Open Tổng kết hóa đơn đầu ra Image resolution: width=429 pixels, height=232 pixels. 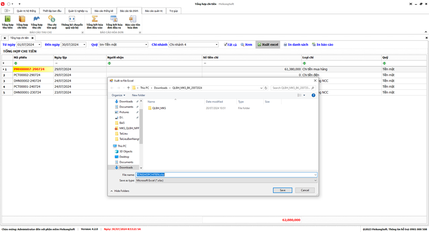(114, 22)
